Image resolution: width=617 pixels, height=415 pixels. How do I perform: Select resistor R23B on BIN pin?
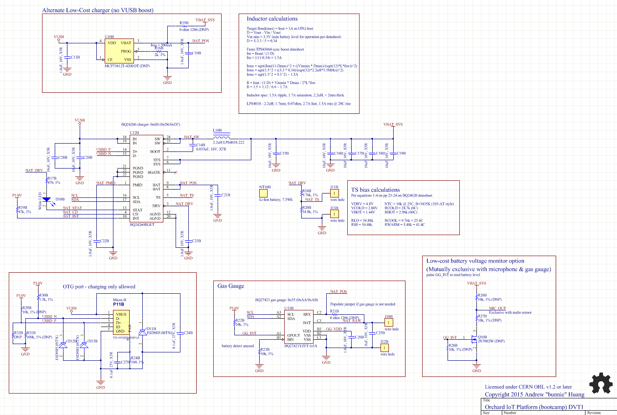tap(259, 352)
